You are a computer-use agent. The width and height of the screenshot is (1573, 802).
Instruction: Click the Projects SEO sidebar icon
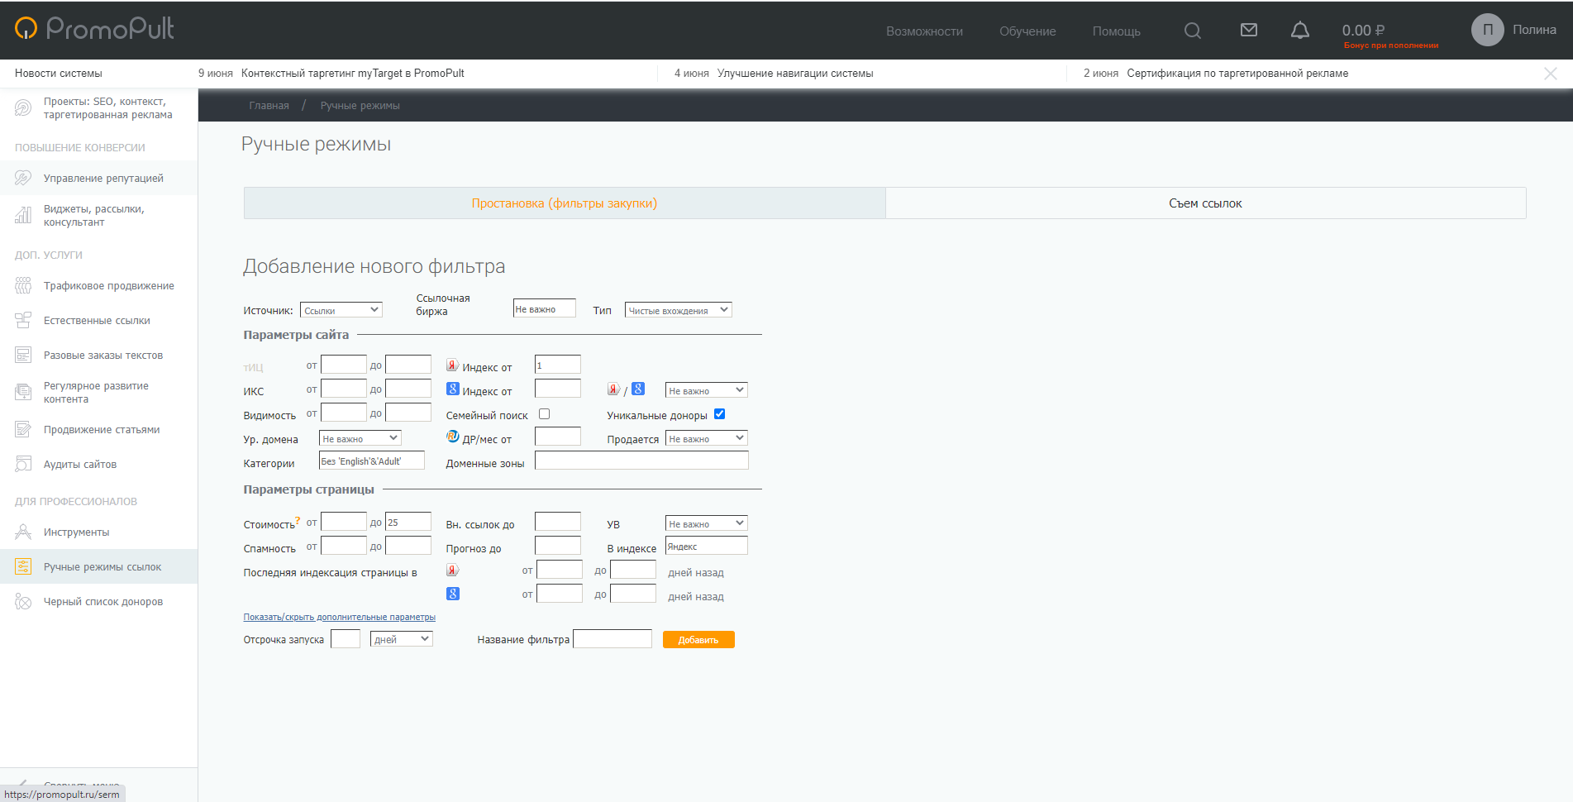pos(23,107)
